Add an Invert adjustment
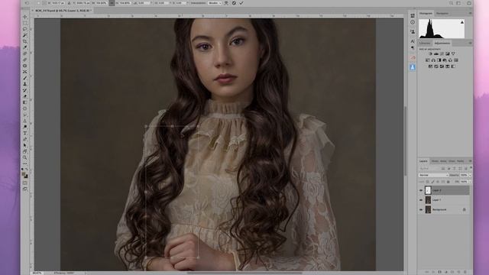This screenshot has width=489, height=275. (430, 66)
